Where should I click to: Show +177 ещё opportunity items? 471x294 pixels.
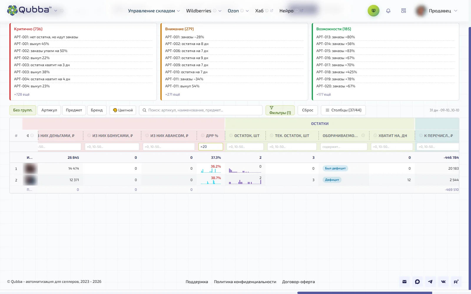(x=324, y=94)
